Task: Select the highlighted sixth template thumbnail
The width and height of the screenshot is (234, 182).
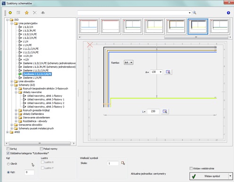Action: click(x=198, y=26)
